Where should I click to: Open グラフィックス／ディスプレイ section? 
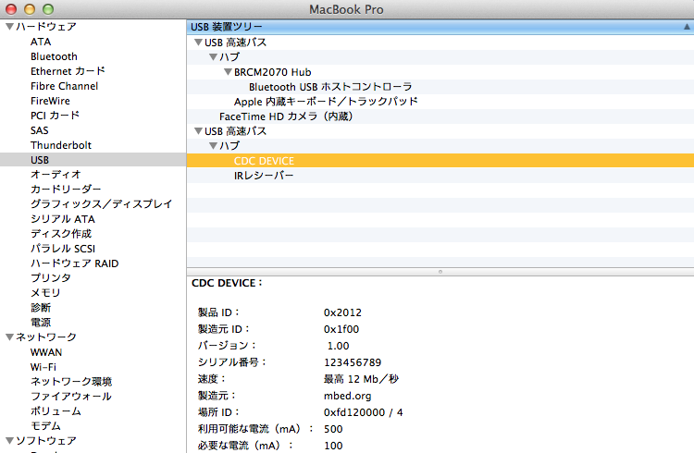pyautogui.click(x=101, y=204)
